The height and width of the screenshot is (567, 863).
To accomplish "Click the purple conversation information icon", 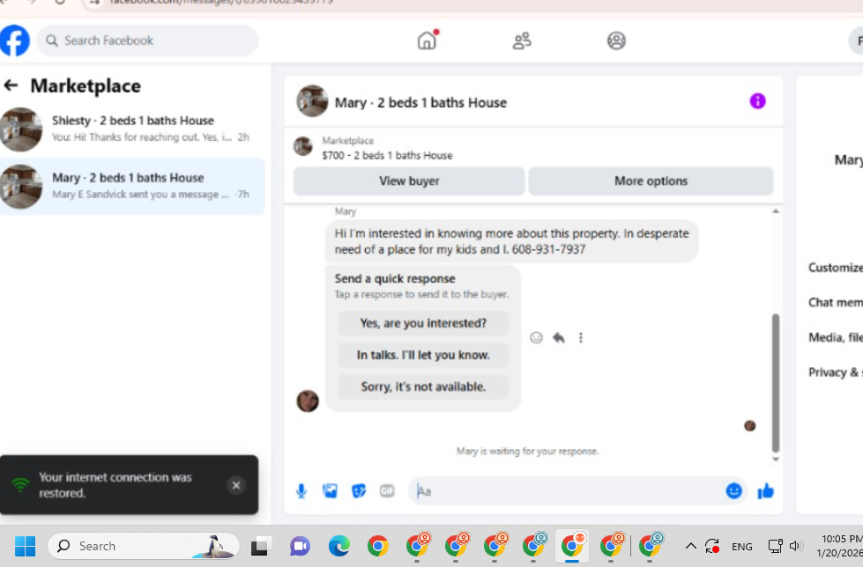I will tap(757, 101).
